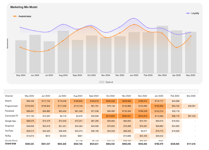
Task: Select the Awareness peak at Jan 2025
Action: click(x=134, y=24)
